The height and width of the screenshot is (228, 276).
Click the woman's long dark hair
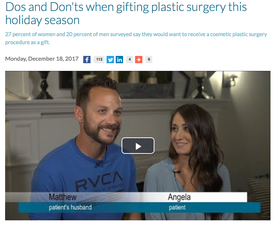(x=205, y=150)
